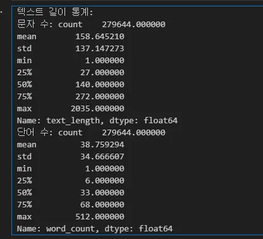Select the max value 512.000000
The image size is (263, 239).
100,217
